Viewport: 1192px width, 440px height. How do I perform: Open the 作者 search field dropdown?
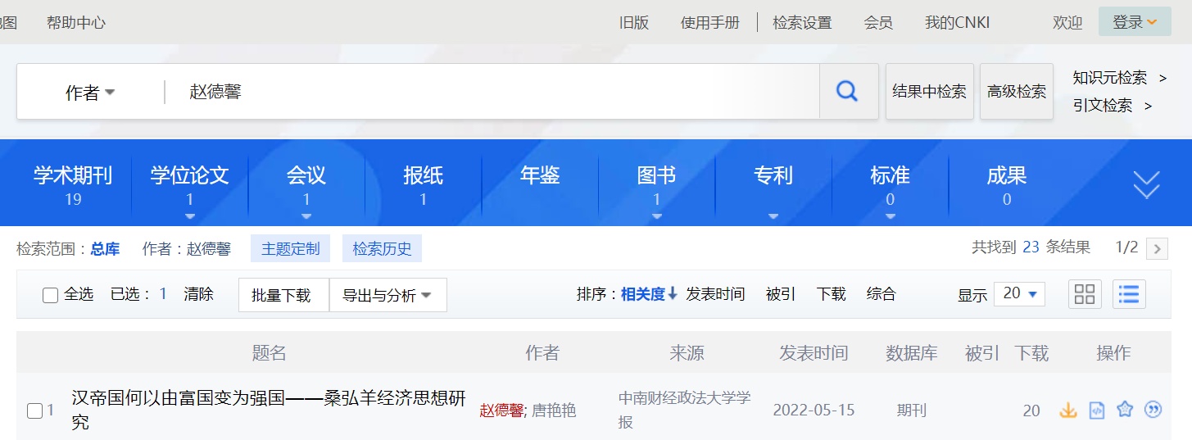(90, 93)
